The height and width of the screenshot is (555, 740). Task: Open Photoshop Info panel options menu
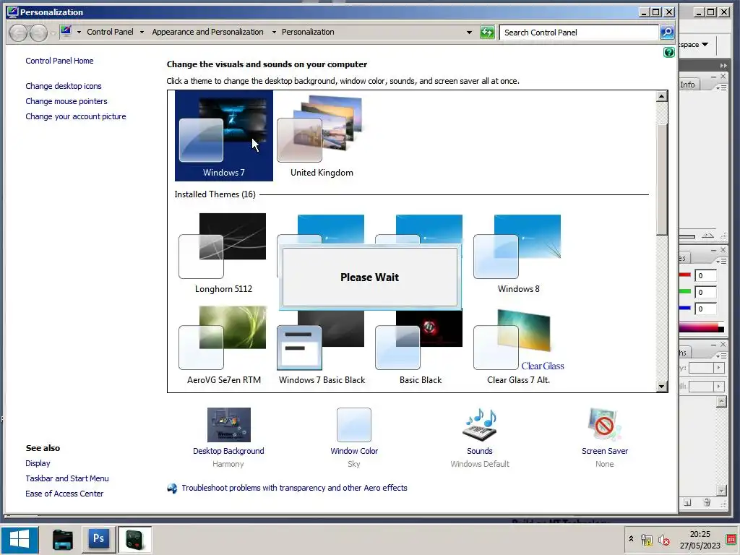coord(720,87)
